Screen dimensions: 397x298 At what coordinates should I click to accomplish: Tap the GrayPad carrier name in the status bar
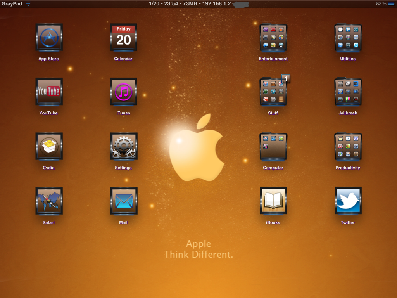(12, 4)
